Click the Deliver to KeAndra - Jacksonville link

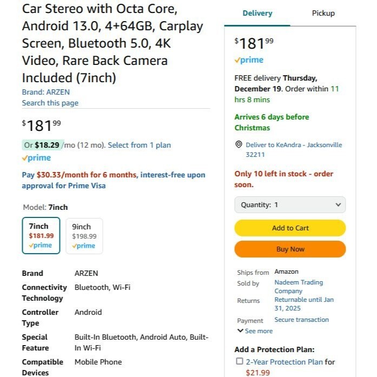pyautogui.click(x=294, y=145)
